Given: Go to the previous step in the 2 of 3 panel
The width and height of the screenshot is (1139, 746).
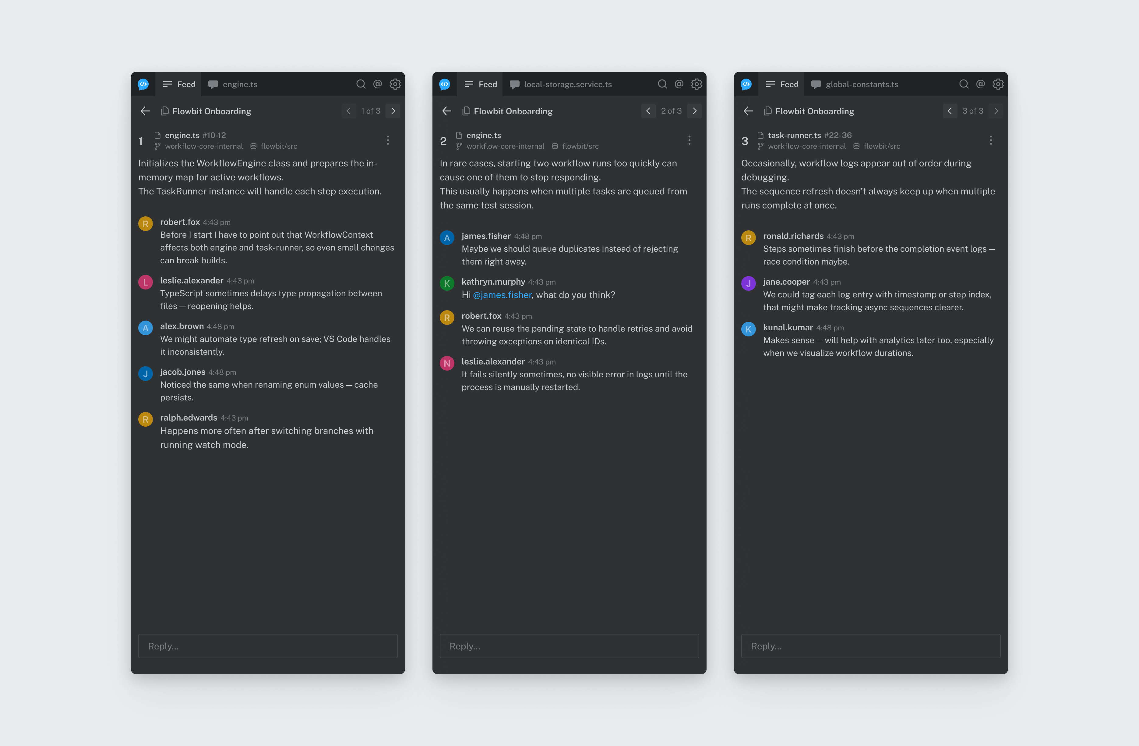Looking at the screenshot, I should click(648, 111).
